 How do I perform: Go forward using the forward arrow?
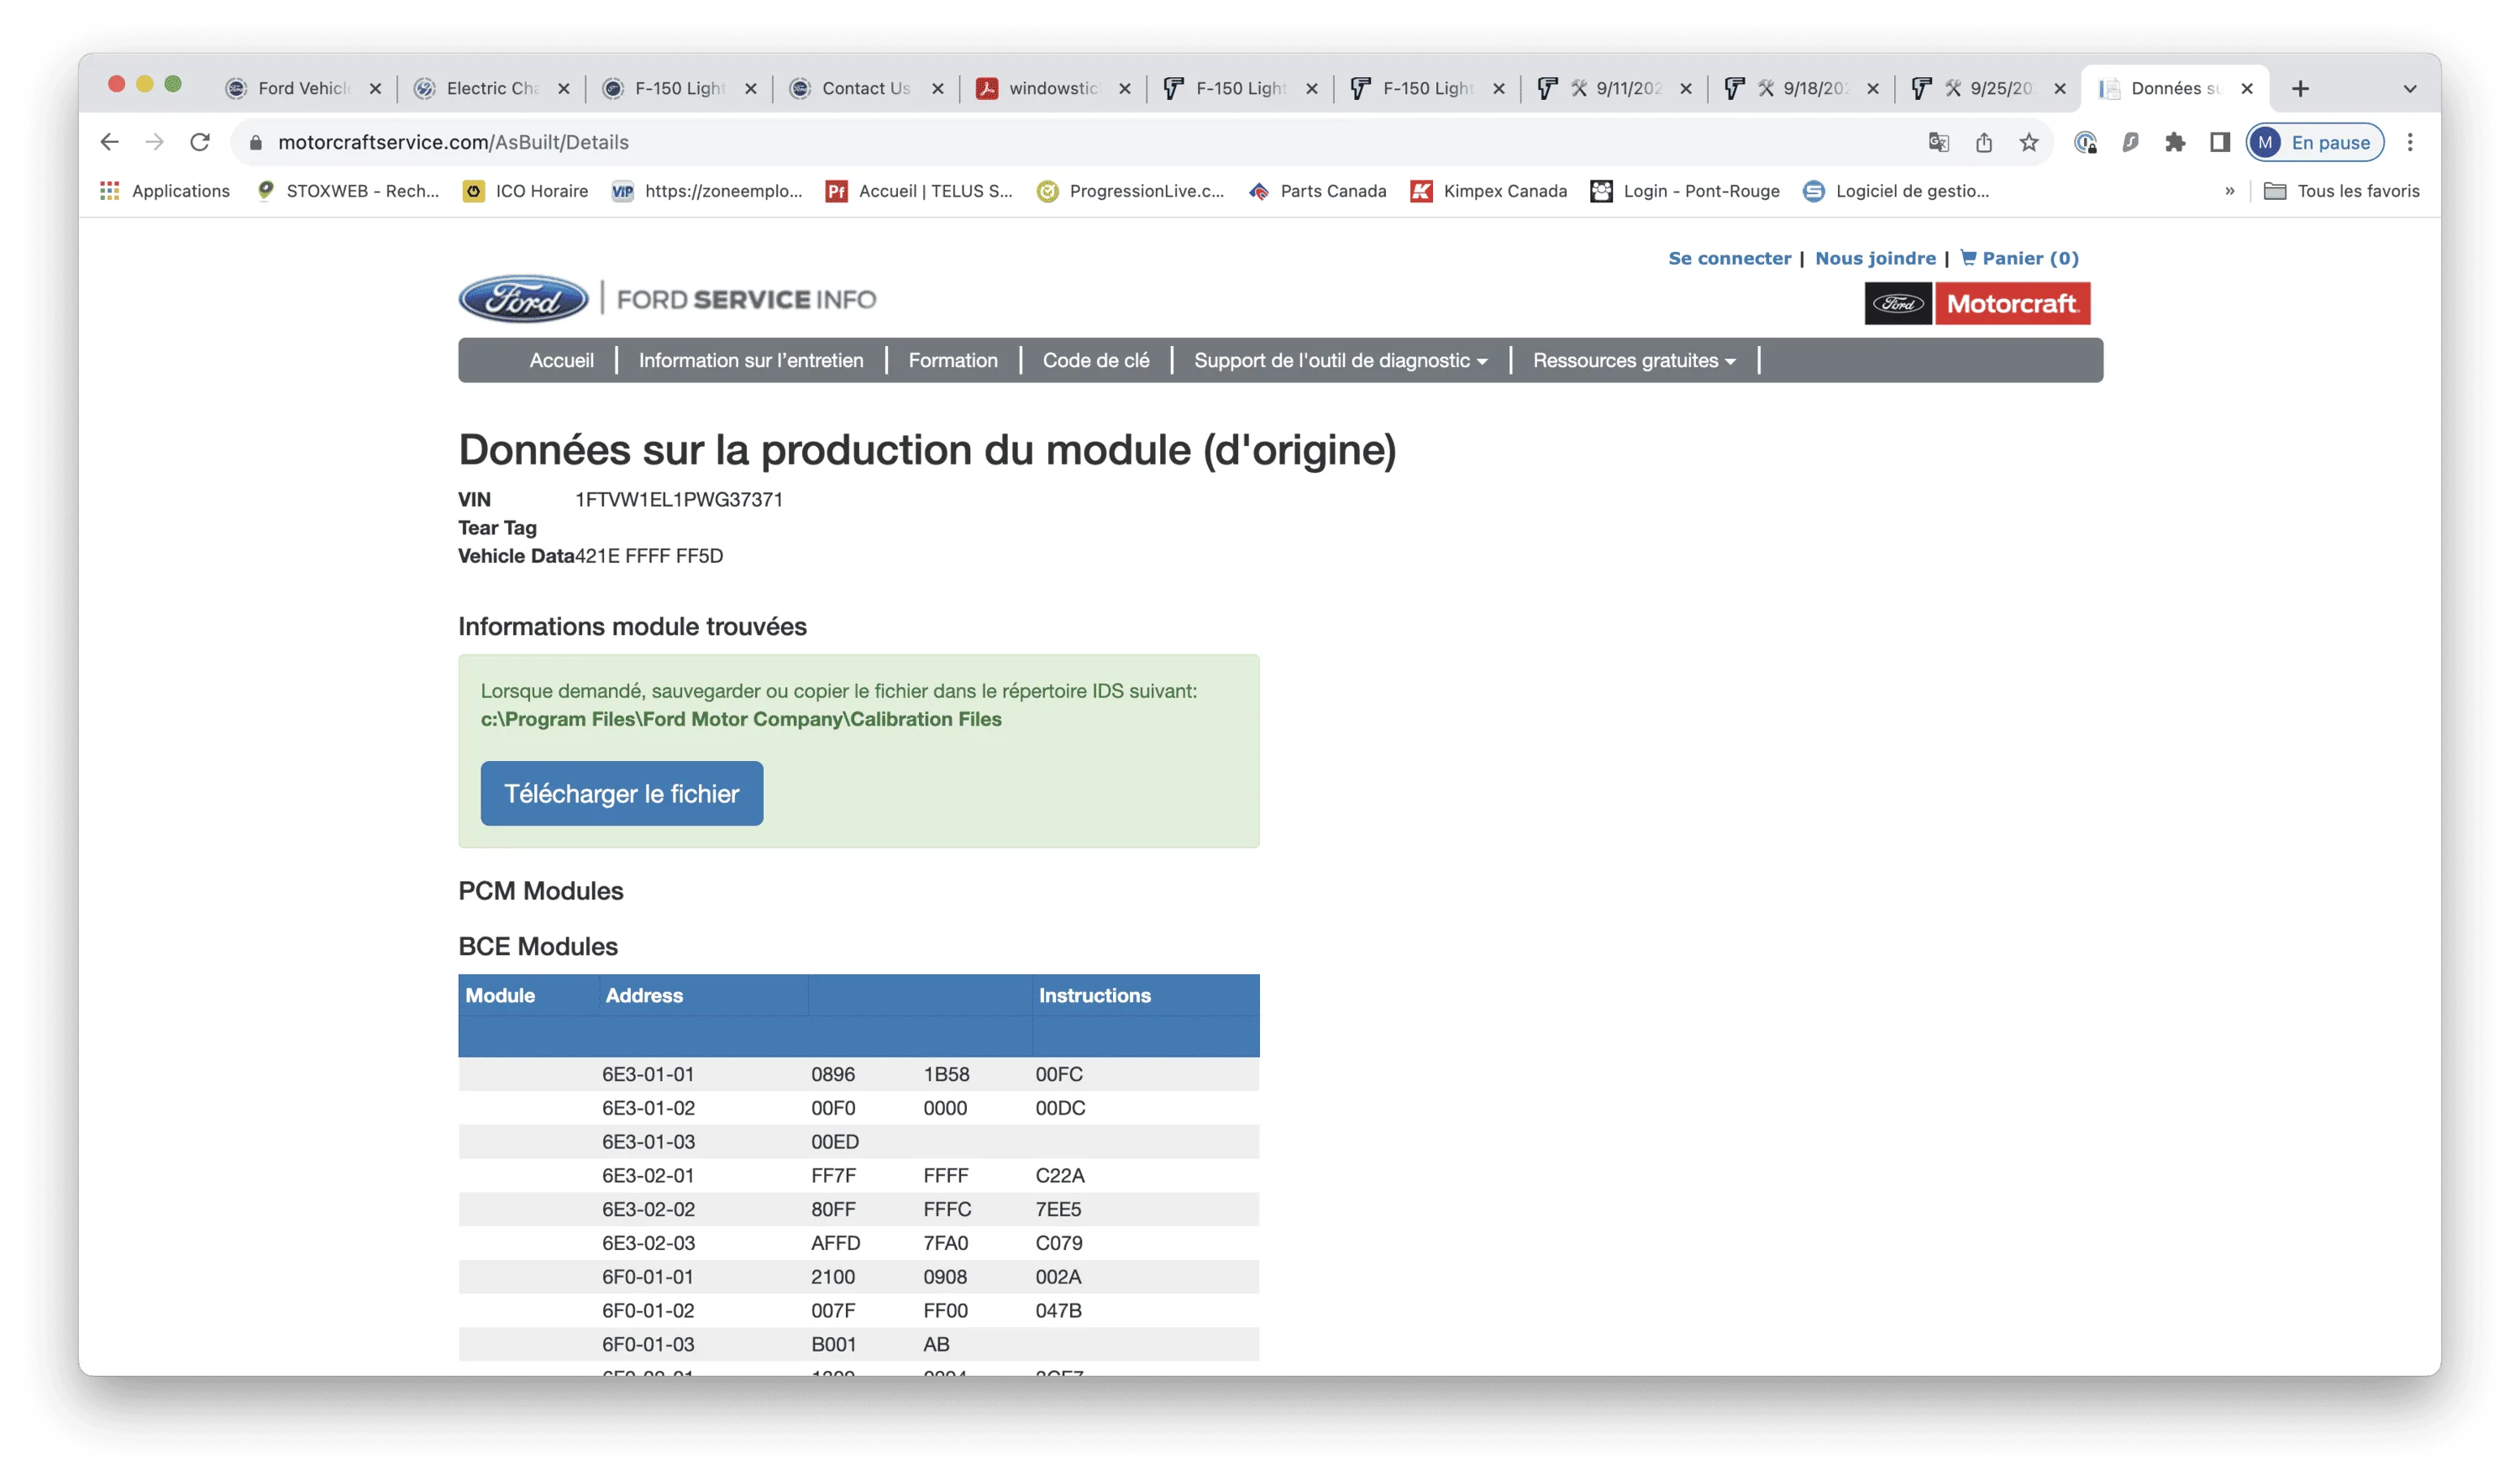click(x=154, y=142)
